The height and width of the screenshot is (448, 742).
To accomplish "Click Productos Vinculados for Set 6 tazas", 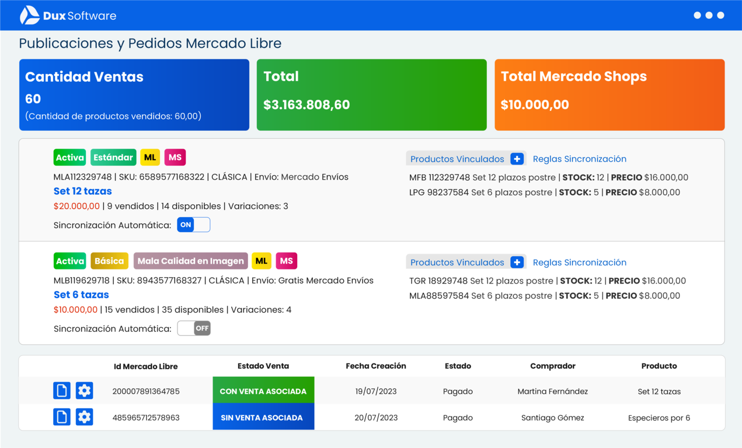I will [457, 262].
